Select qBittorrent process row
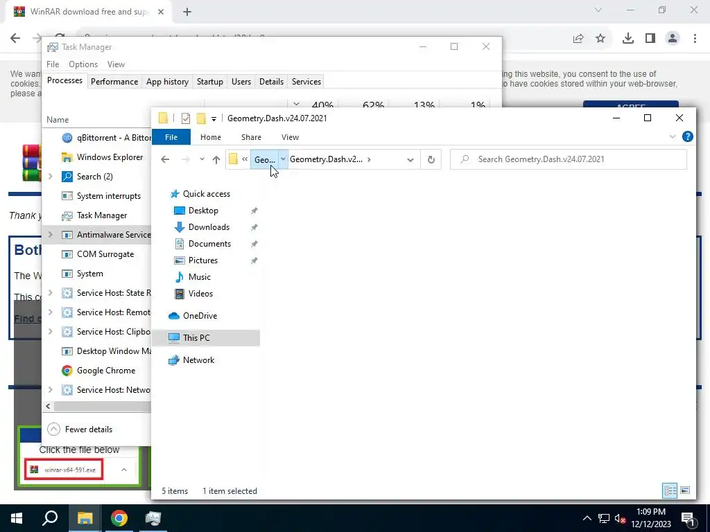Screen dimensions: 710x532 [97, 138]
